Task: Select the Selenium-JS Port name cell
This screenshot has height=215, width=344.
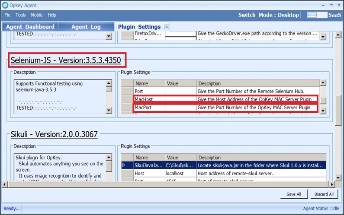Action: [x=149, y=91]
